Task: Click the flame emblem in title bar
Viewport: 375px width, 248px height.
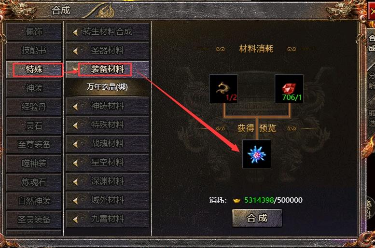Action: pyautogui.click(x=106, y=11)
